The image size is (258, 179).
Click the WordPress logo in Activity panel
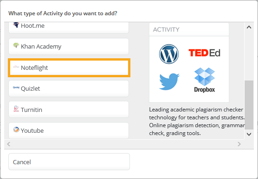[x=169, y=54]
